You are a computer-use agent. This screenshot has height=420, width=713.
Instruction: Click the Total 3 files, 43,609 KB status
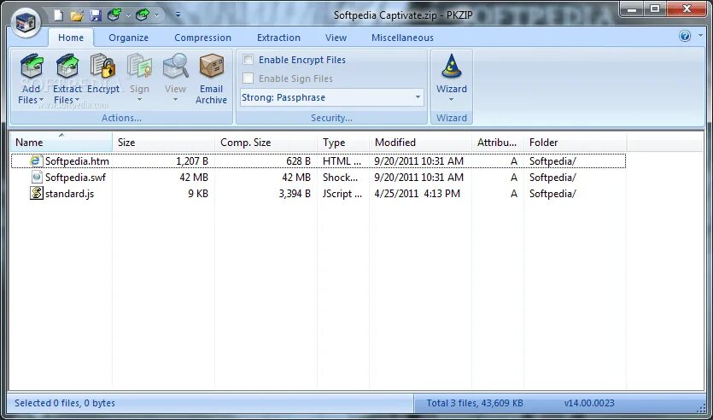coord(475,403)
